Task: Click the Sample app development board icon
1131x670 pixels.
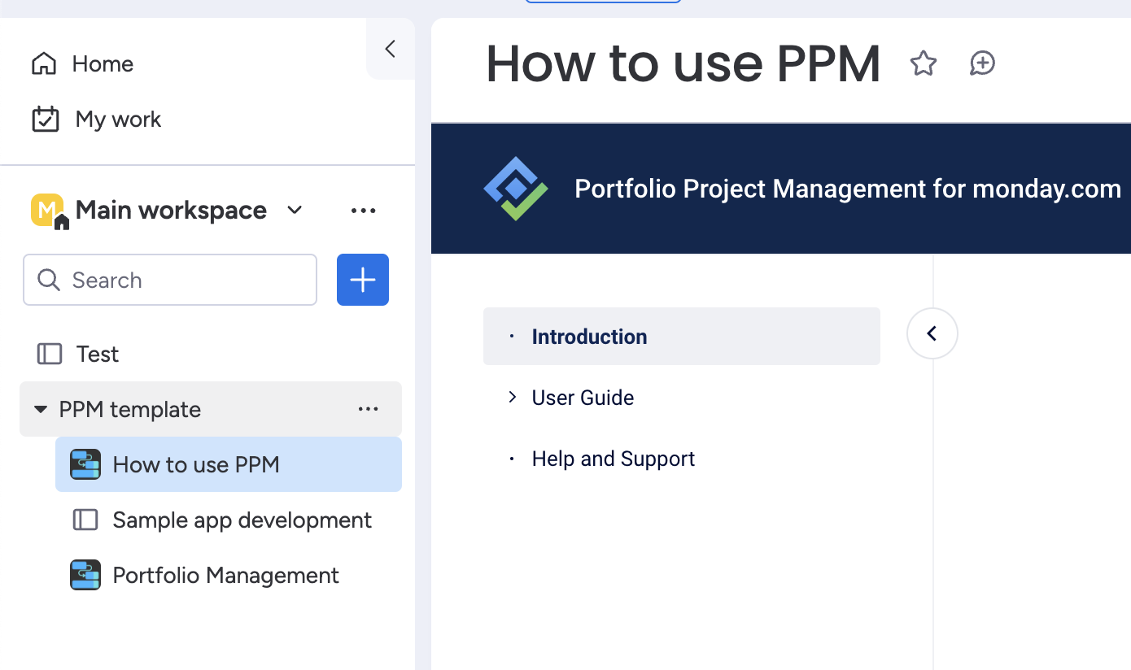Action: pyautogui.click(x=85, y=520)
